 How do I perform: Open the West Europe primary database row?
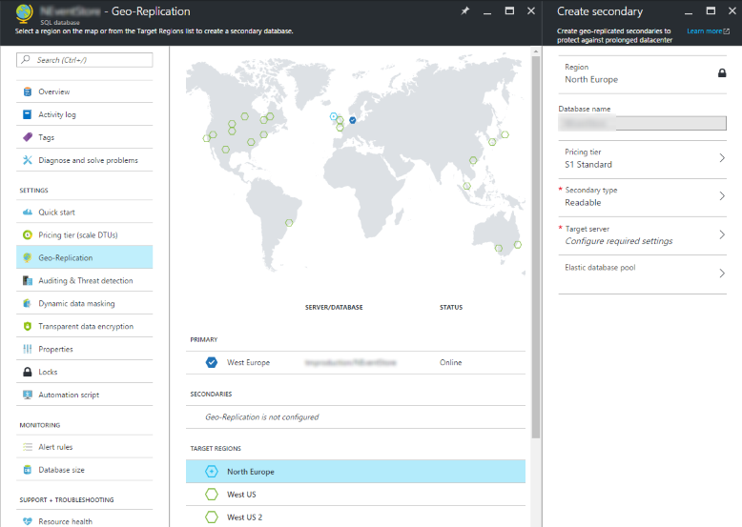356,362
